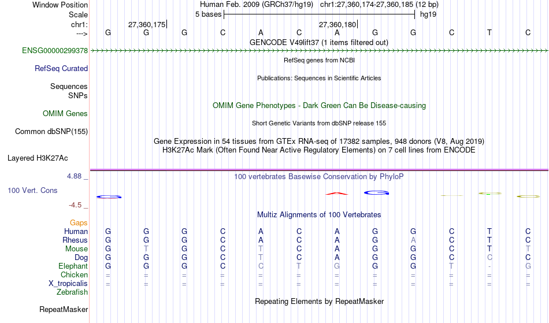Image resolution: width=549 pixels, height=323 pixels.
Task: Click the GENCODE V49lift37 track title
Action: click(x=319, y=42)
